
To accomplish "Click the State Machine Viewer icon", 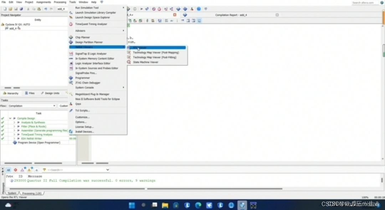I will (x=129, y=62).
